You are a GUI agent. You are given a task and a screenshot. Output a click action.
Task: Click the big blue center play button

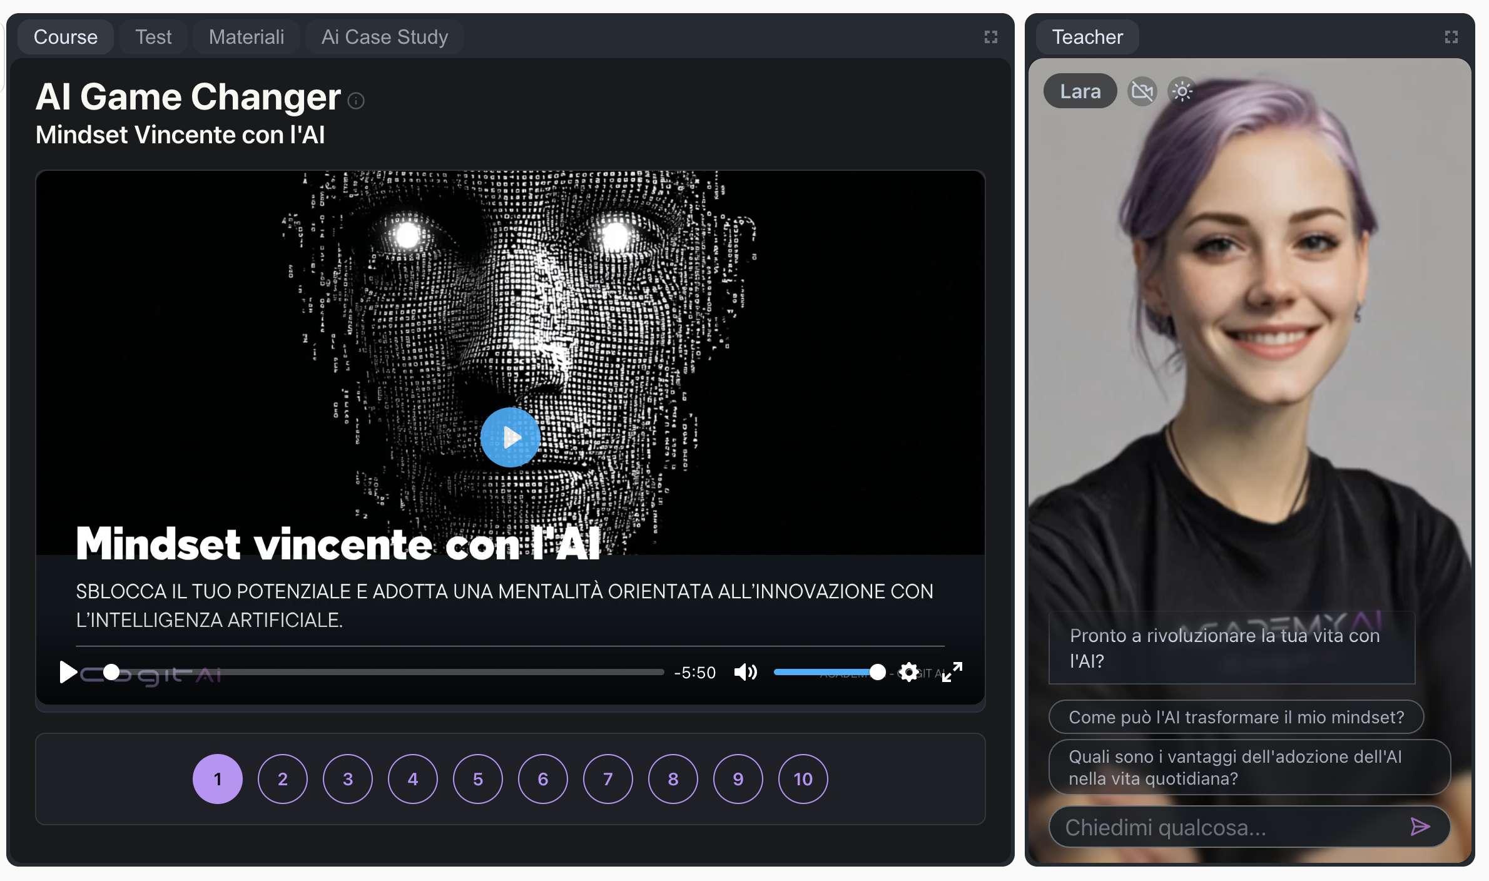(510, 437)
